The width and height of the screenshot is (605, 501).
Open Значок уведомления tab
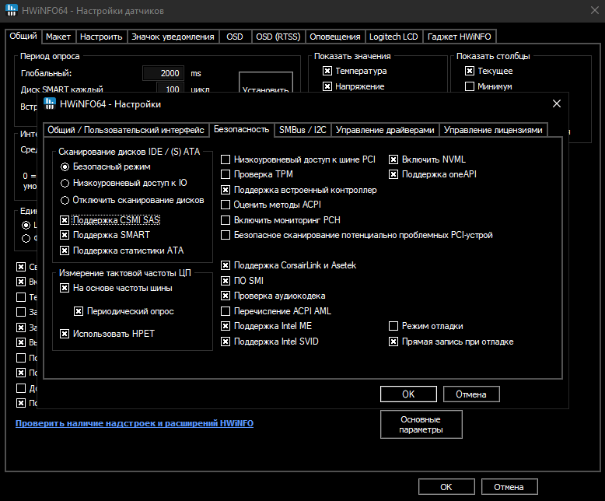pyautogui.click(x=173, y=37)
